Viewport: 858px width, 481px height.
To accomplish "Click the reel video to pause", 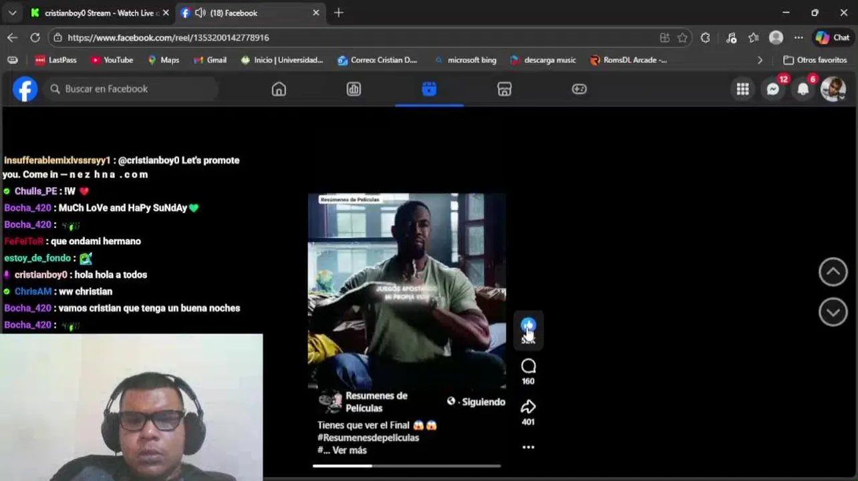I will coord(406,291).
